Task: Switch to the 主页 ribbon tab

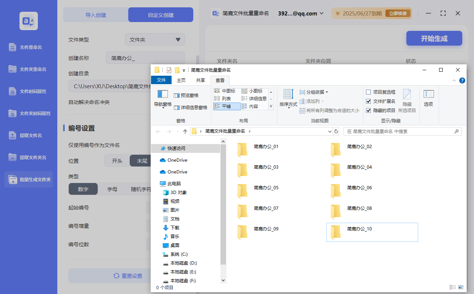Action: click(181, 80)
